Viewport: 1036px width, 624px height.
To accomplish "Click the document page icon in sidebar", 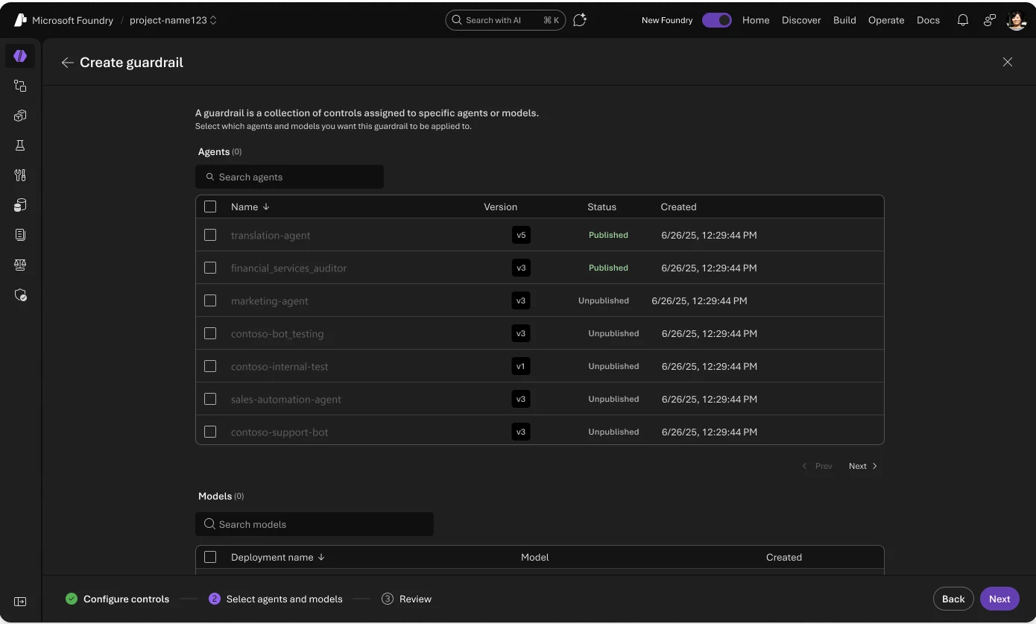I will pos(20,235).
